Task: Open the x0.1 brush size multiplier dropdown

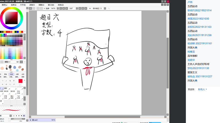Action: (9, 119)
